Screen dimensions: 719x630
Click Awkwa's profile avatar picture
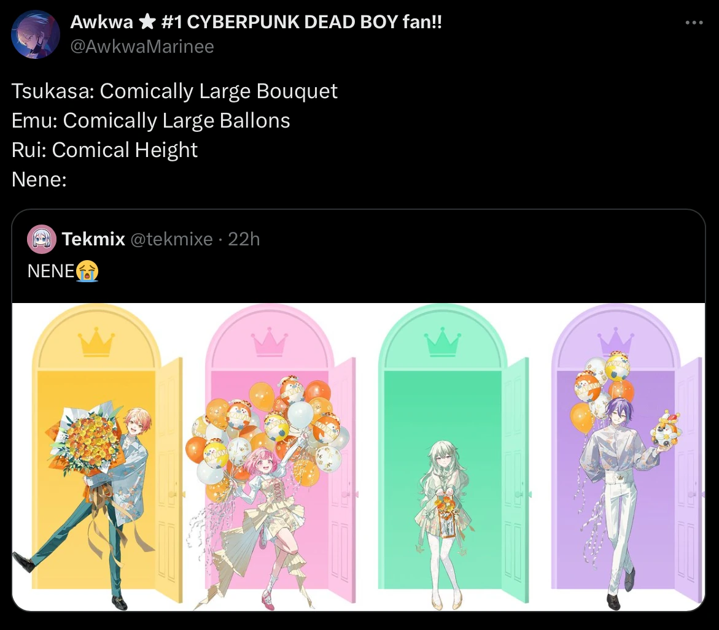pyautogui.click(x=36, y=35)
